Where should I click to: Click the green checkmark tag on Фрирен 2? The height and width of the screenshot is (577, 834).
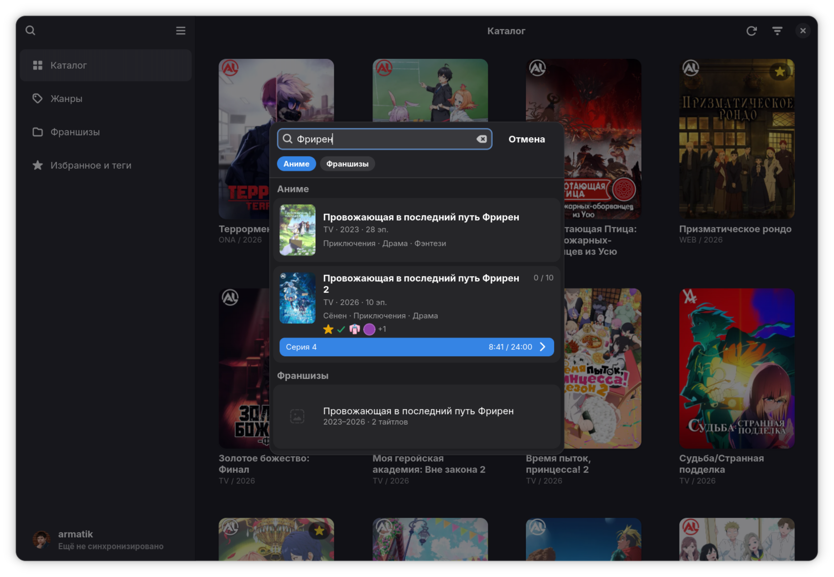(x=341, y=329)
